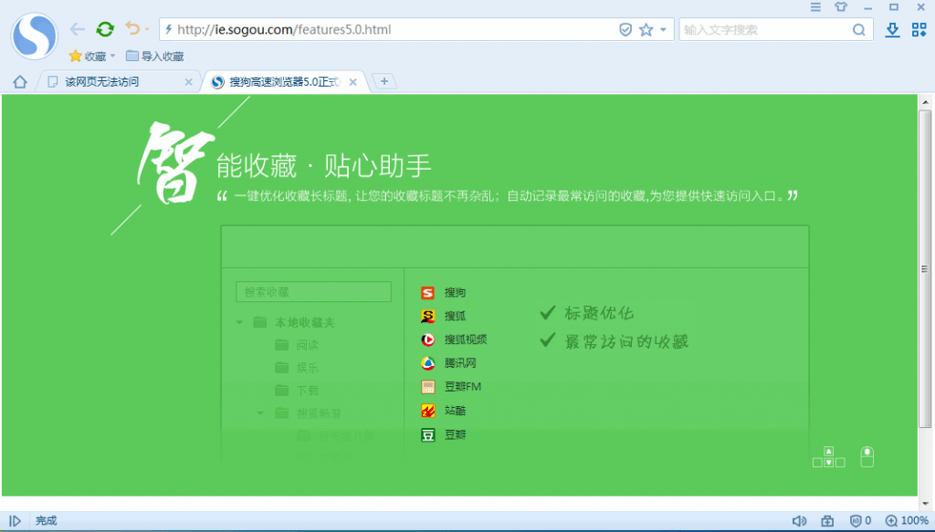This screenshot has width=935, height=532.
Task: Click the security shield icon in address bar
Action: click(625, 30)
